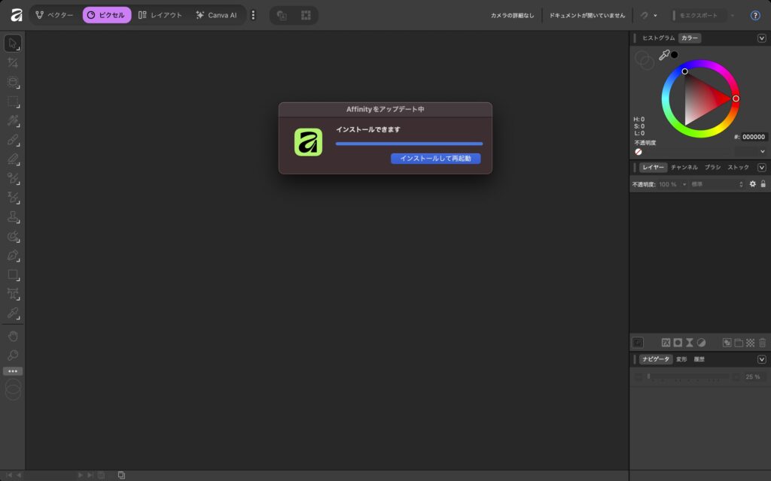Select the Move tool in left toolbar

click(13, 43)
